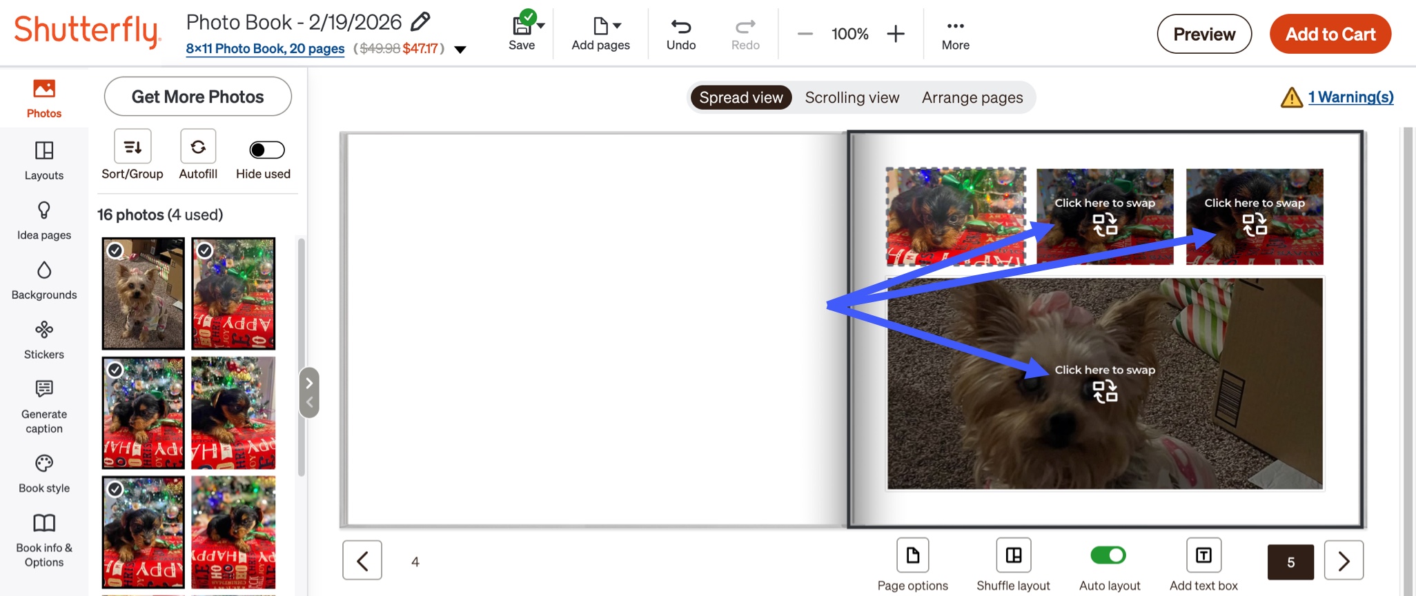Click the page 4 number label
This screenshot has height=596, width=1416.
(x=415, y=562)
